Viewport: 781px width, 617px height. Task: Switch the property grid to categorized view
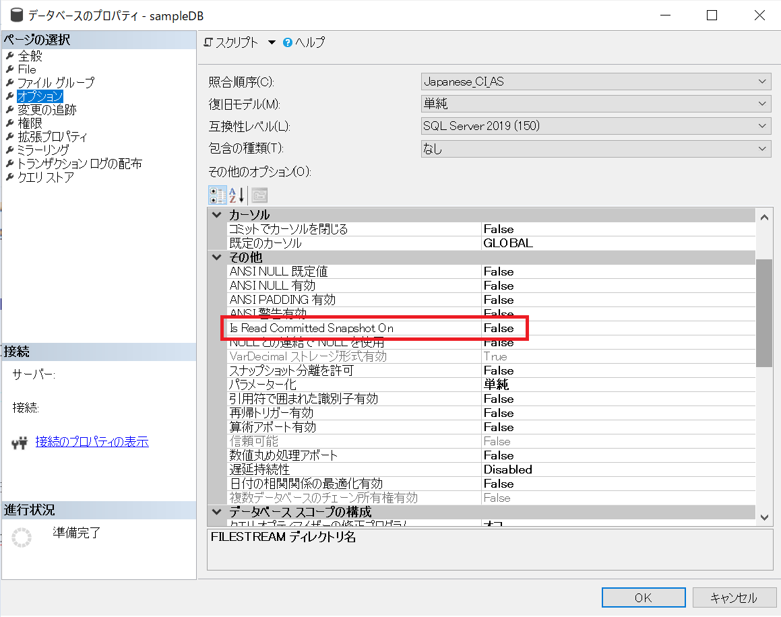[x=216, y=195]
